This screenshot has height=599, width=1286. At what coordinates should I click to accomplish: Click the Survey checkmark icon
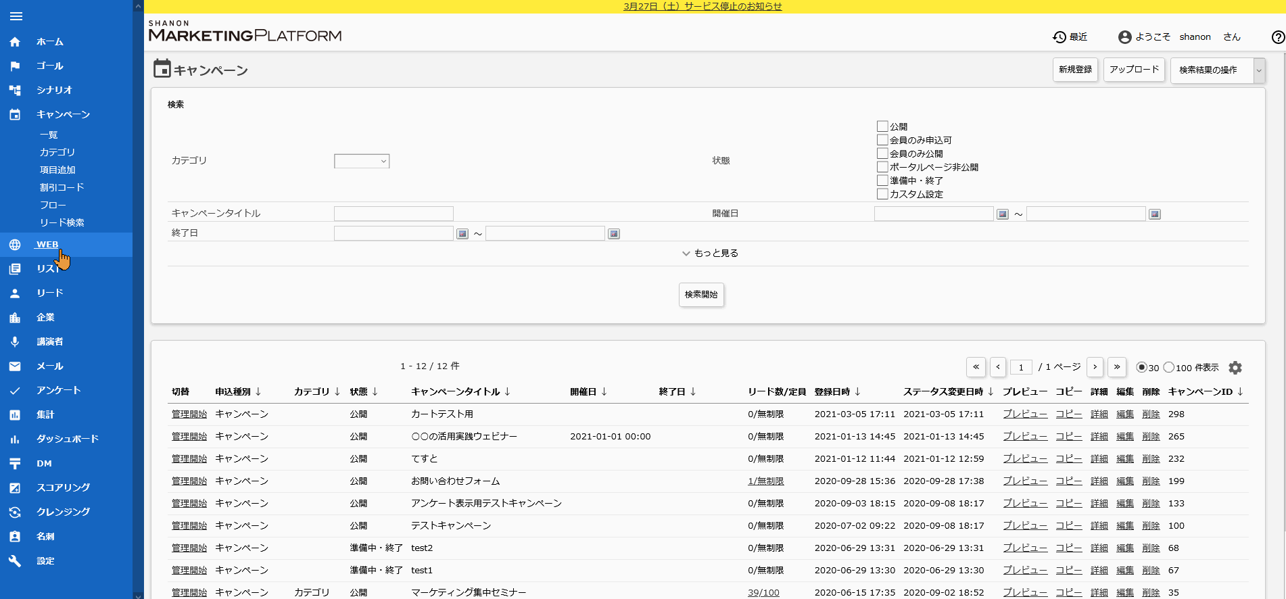click(x=15, y=391)
